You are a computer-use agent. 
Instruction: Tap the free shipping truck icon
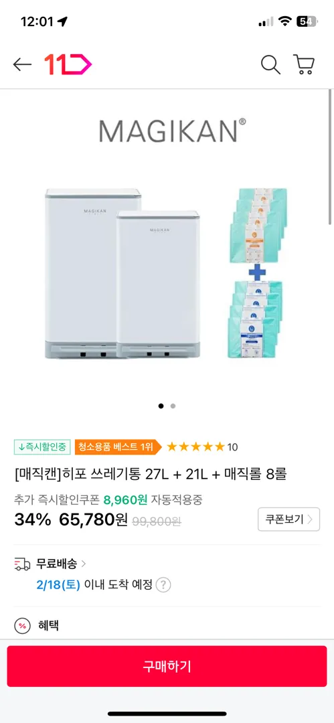tap(21, 564)
